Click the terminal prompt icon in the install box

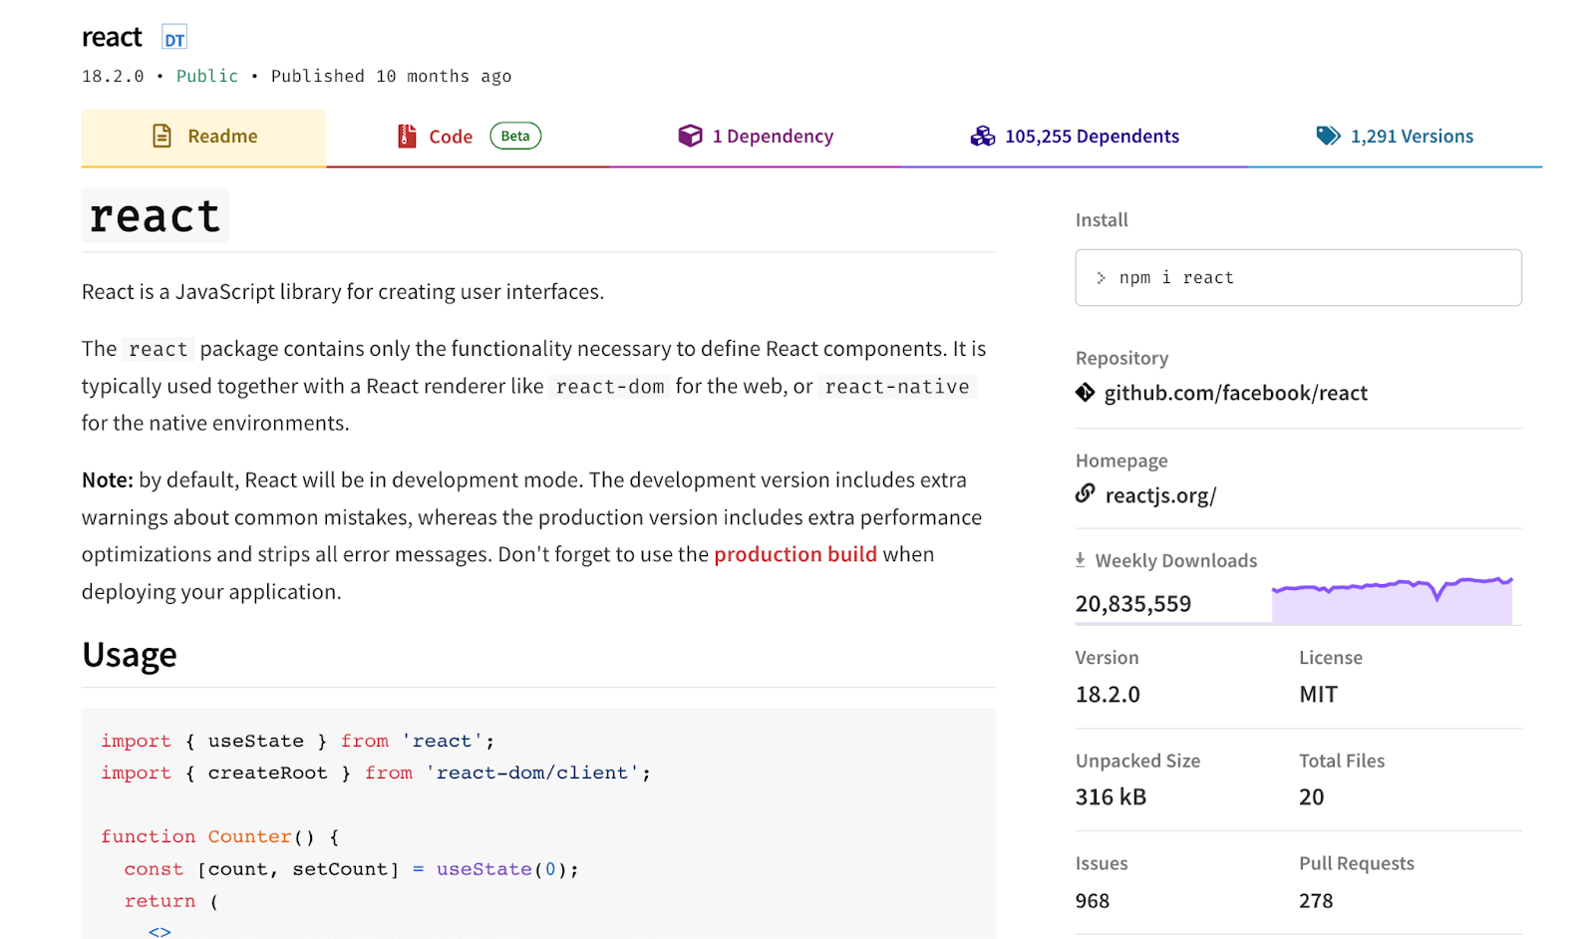1101,278
